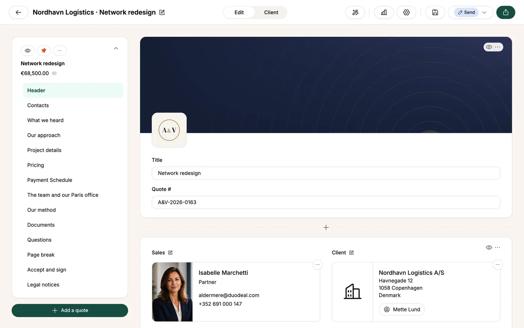Open header banner more options ellipsis
This screenshot has height=328, width=524.
[x=497, y=47]
